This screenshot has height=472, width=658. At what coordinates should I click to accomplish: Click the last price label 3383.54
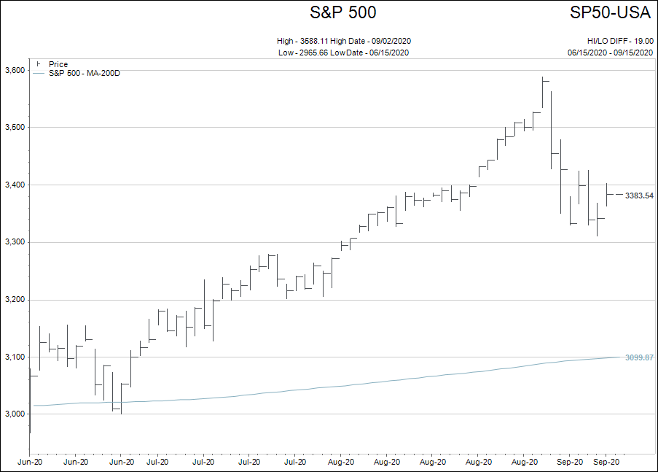click(639, 196)
